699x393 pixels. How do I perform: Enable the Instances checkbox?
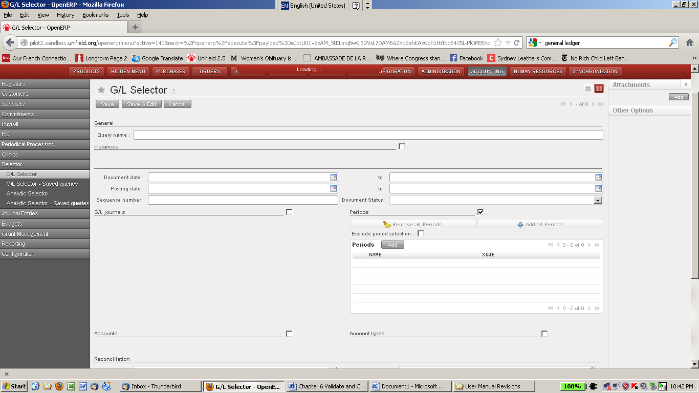402,147
